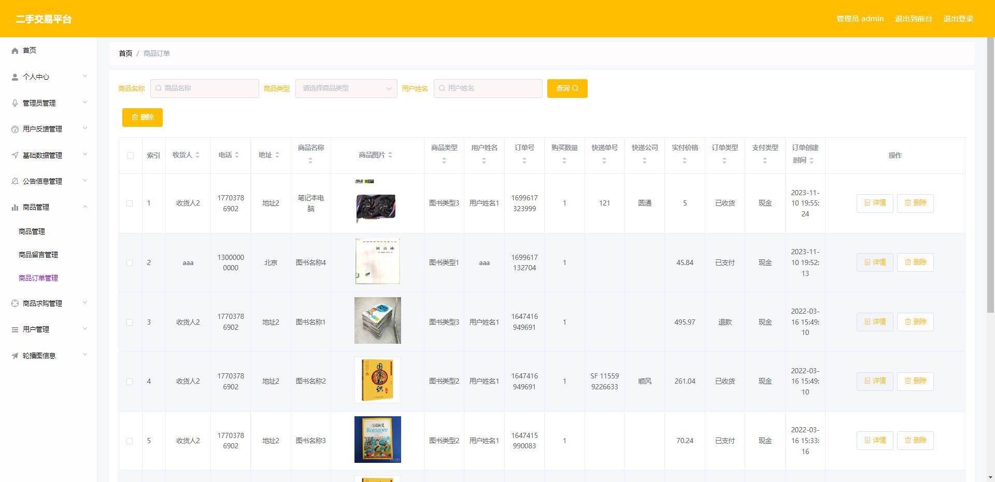Open 详情 for the 图书名称1 order
Screen dimensions: 995x482
click(x=875, y=322)
